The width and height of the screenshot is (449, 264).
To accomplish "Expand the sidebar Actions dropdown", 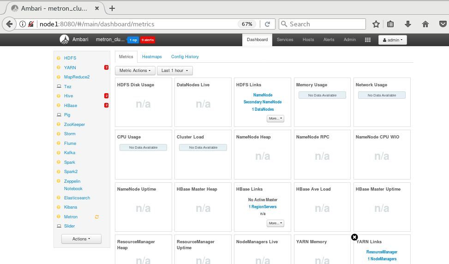I will tap(81, 239).
